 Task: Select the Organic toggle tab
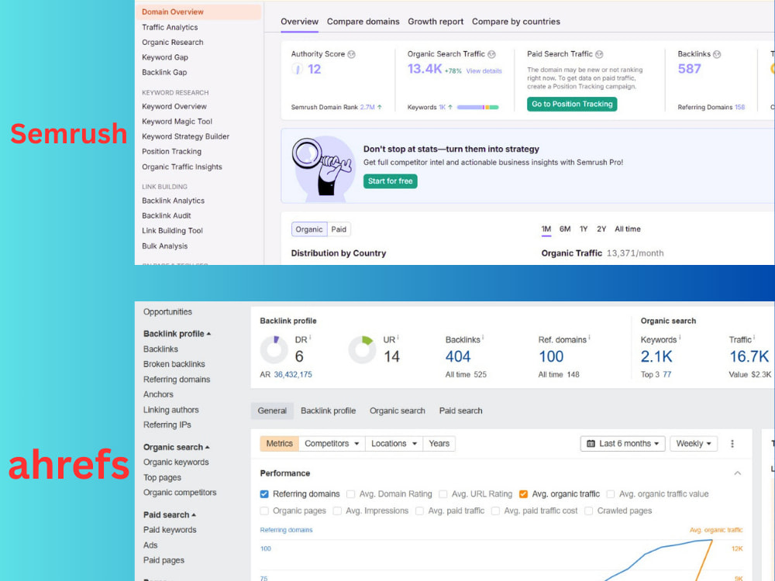click(x=309, y=229)
